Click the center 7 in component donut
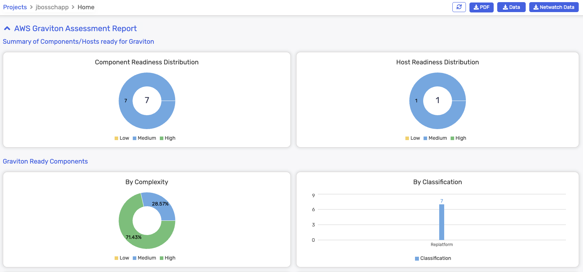 (x=147, y=100)
